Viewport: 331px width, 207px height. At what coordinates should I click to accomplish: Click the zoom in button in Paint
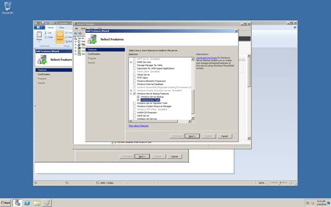pyautogui.click(x=291, y=183)
